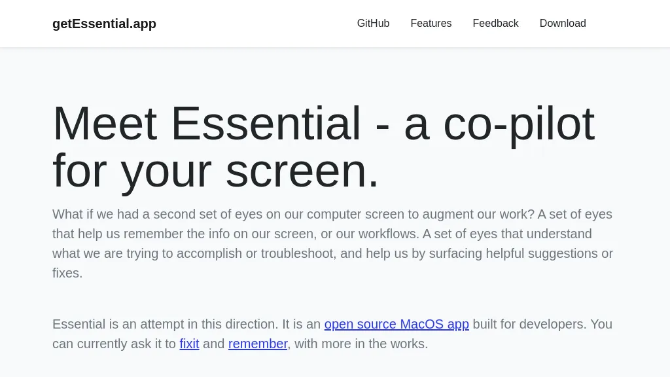Click the word 'Meet' in the headline

click(x=105, y=124)
